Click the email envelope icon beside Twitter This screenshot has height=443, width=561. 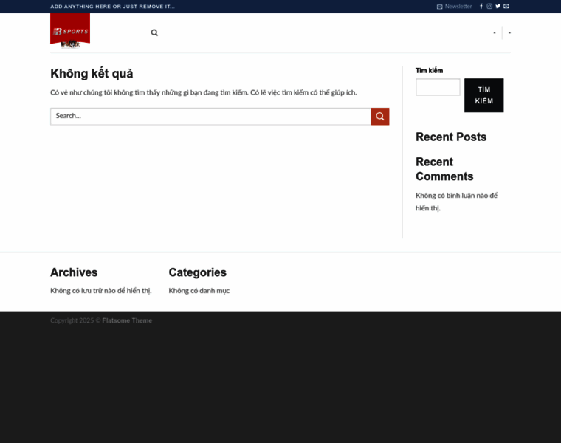coord(506,6)
